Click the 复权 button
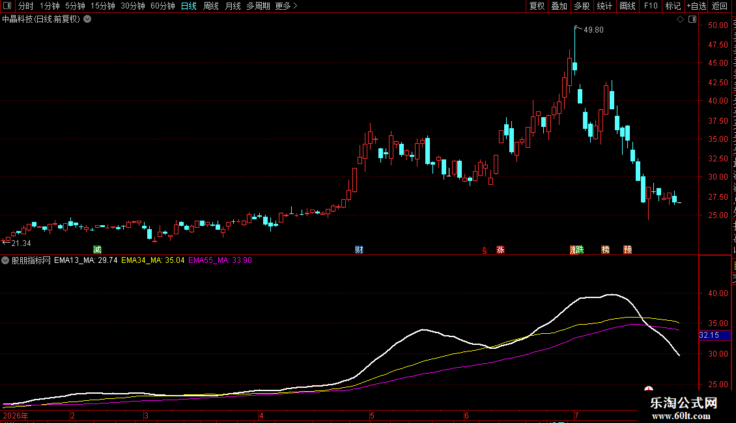Screen dimensions: 736x423 pos(537,6)
